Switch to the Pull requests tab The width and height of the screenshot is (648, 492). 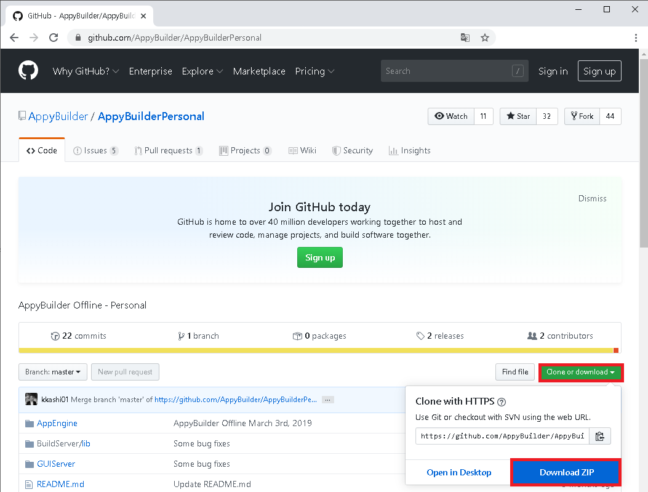point(169,150)
